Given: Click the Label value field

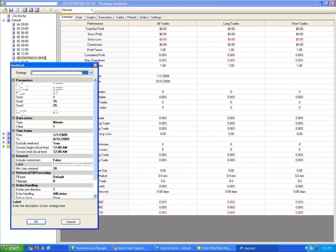Looking at the screenshot, I should click(x=73, y=164).
